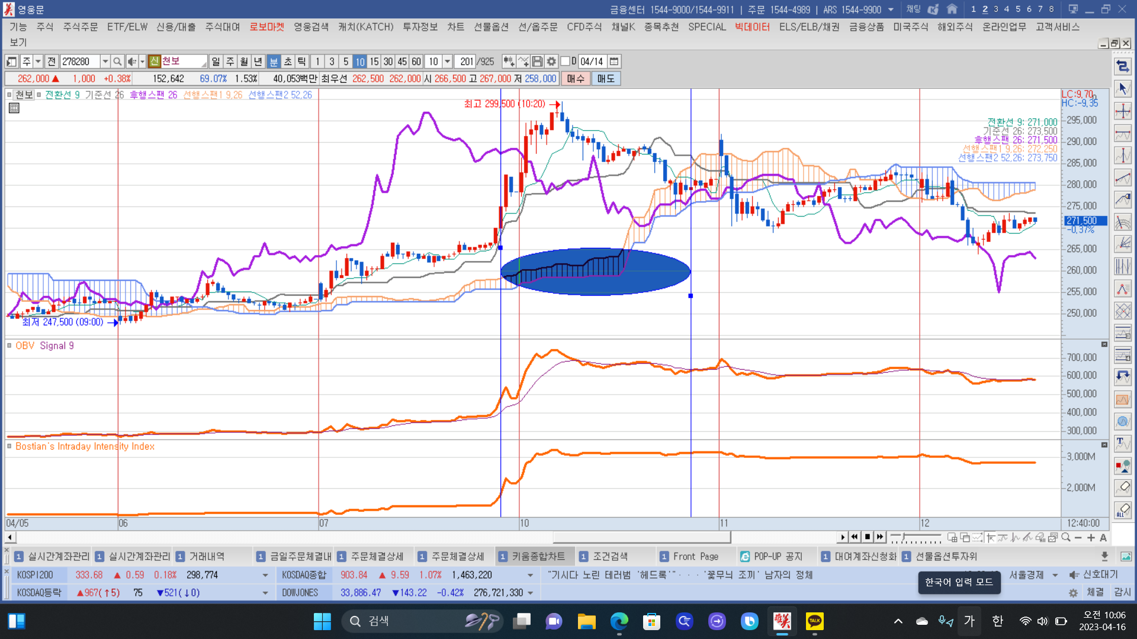Toggle the D checkbox beside date field

[x=566, y=62]
